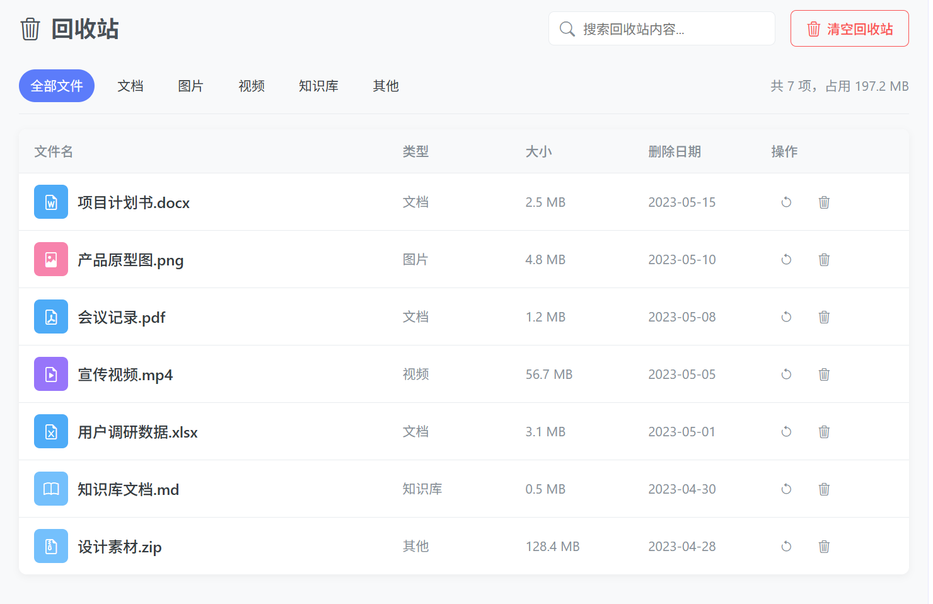The image size is (933, 604).
Task: Open the 视频 tab
Action: pyautogui.click(x=252, y=86)
